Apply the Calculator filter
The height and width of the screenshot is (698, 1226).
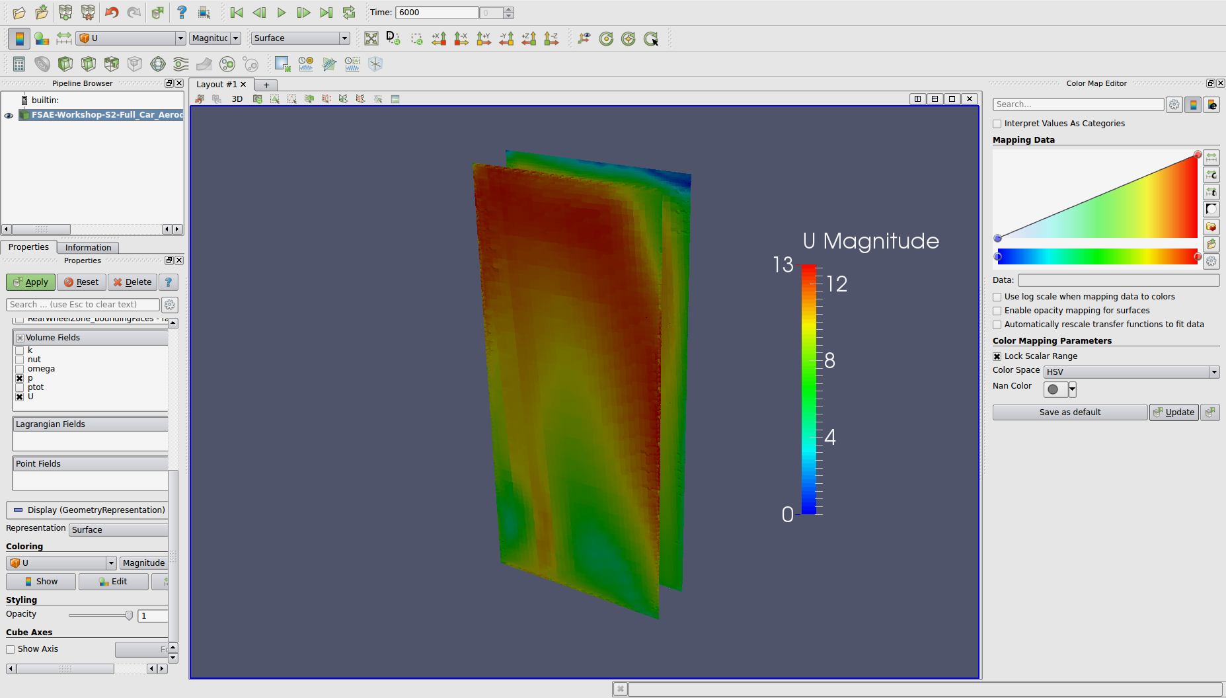(19, 64)
